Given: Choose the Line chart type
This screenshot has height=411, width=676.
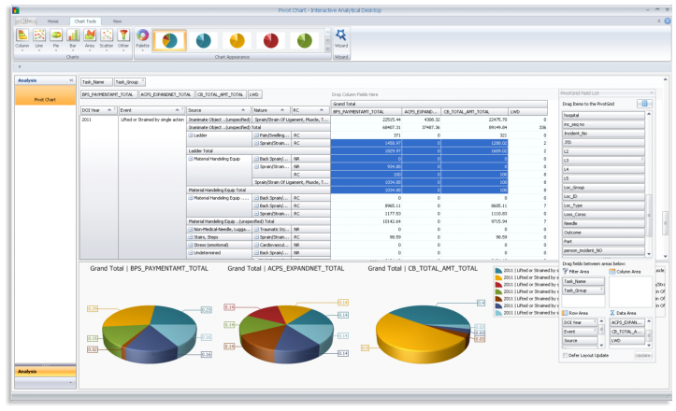Looking at the screenshot, I should coord(38,39).
